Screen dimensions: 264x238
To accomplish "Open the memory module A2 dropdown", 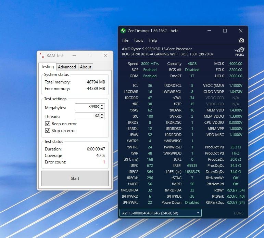I will [x=161, y=213].
